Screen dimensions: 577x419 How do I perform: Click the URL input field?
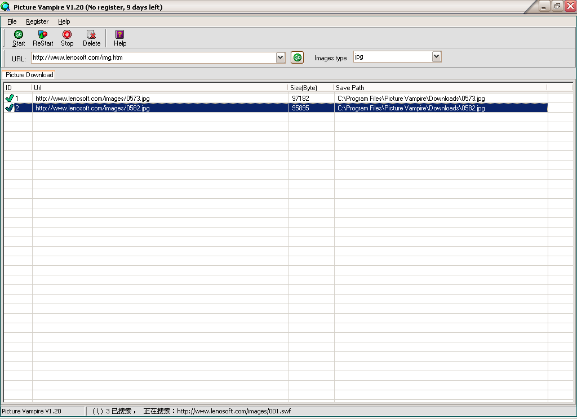click(154, 57)
